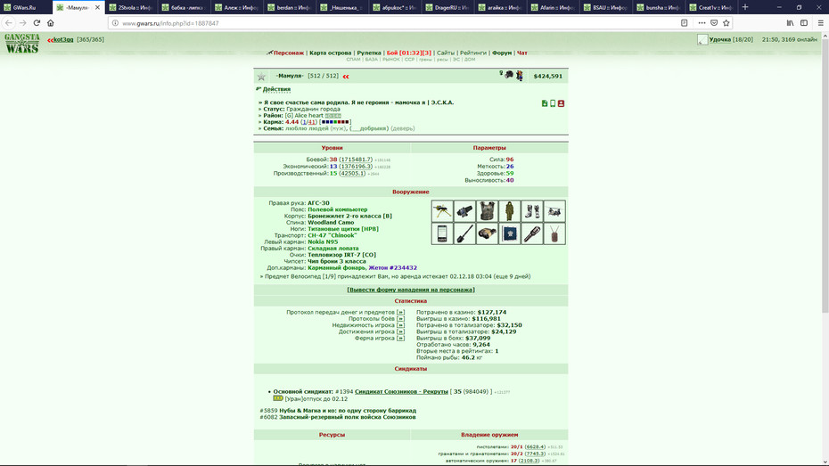Bookmark this page with star icon
829x466 pixels.
tap(726, 22)
